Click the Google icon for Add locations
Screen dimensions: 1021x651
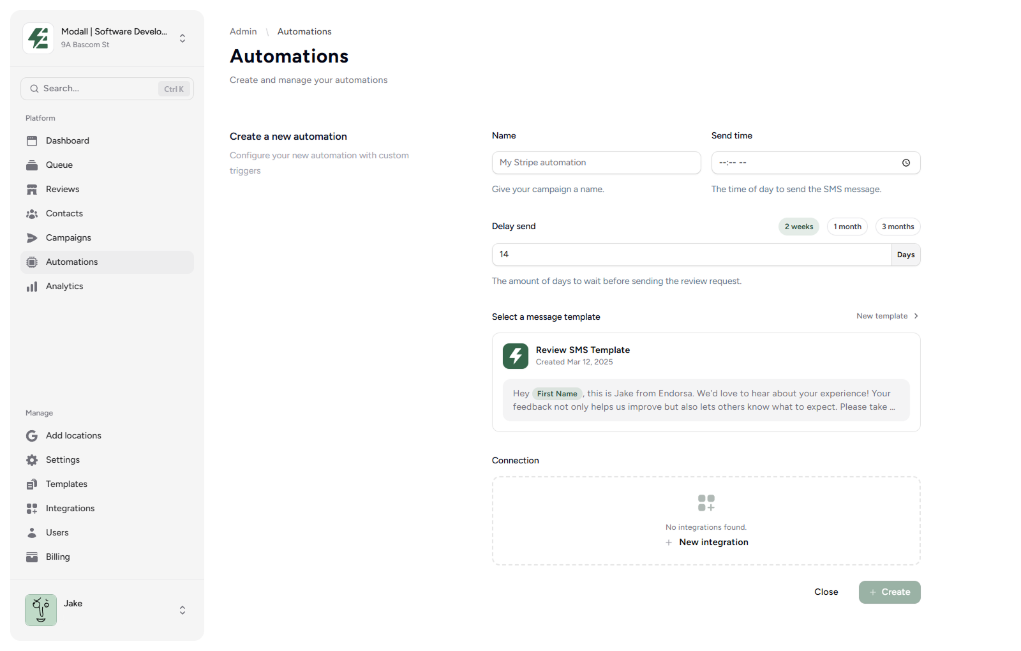tap(32, 436)
